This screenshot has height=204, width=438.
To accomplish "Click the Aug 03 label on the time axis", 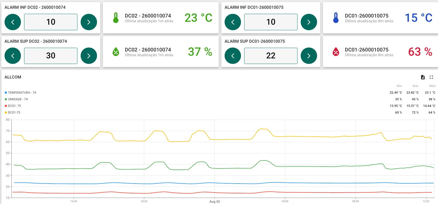I will 214,202.
